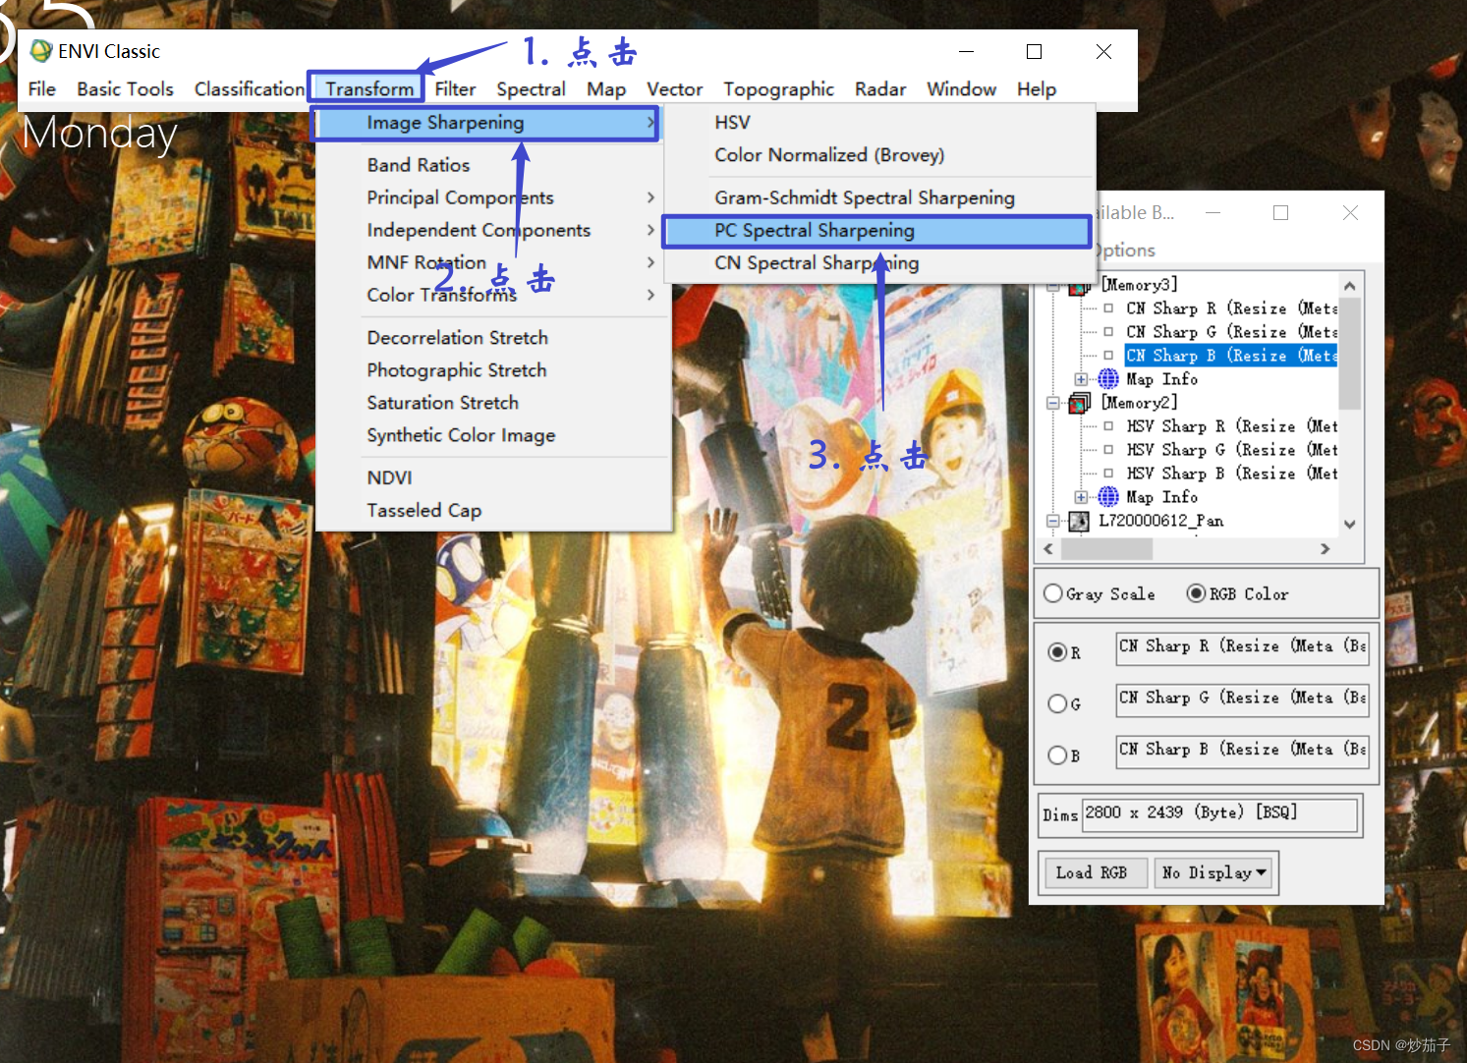Screen dimensions: 1467x1063
Task: Select the Gray Scale radio button
Action: 1053,593
